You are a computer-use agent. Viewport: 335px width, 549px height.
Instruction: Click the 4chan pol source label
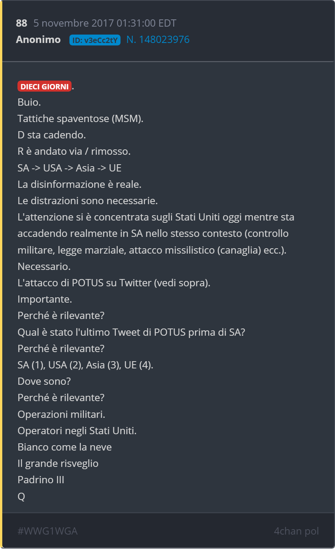tap(296, 531)
